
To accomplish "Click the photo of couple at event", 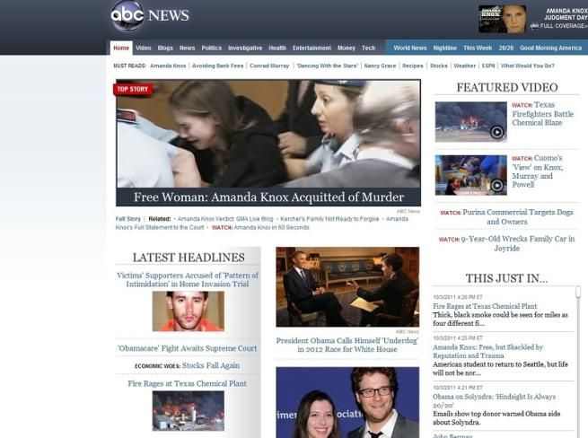I will (347, 402).
